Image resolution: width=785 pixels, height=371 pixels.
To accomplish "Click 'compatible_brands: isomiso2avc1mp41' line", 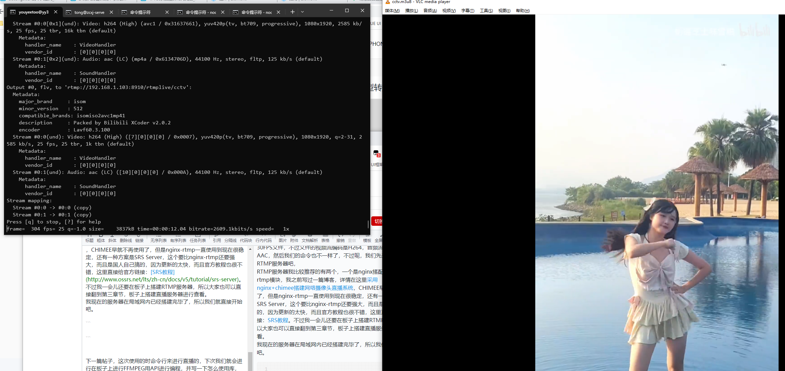I will pos(72,116).
